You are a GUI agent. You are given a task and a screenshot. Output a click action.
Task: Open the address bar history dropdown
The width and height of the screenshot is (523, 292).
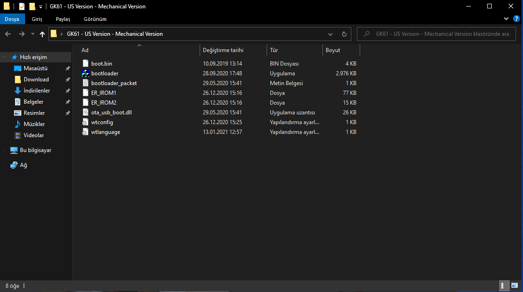tap(330, 34)
